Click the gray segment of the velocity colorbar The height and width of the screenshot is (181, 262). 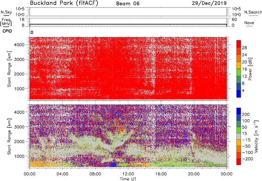[239, 137]
